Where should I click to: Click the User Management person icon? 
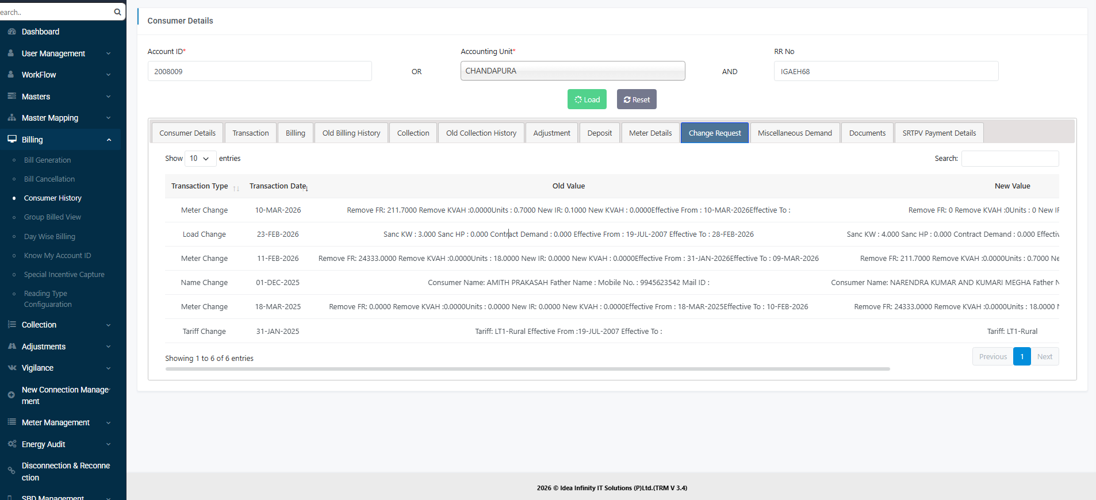[11, 53]
